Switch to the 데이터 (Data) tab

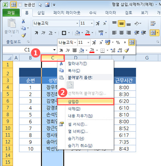(x=111, y=12)
